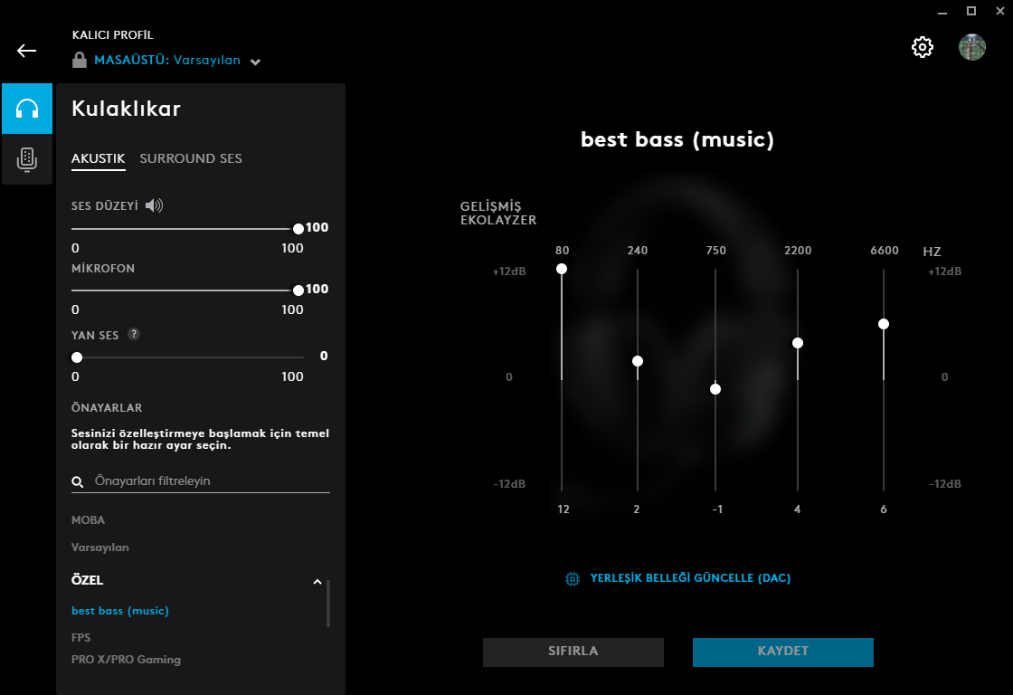Image resolution: width=1013 pixels, height=695 pixels.
Task: Open the user profile avatar
Action: (x=972, y=47)
